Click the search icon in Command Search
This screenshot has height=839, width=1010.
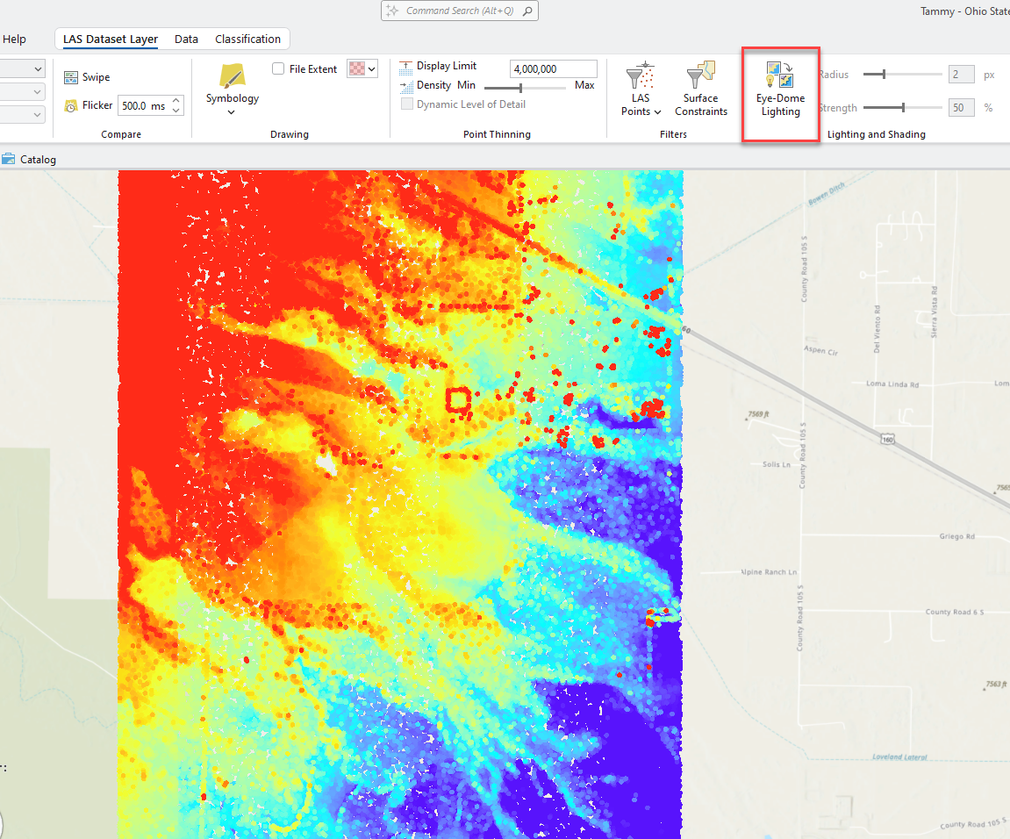[x=526, y=11]
